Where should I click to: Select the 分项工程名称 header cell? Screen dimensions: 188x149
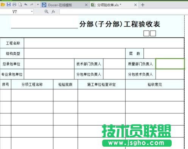coord(32,84)
